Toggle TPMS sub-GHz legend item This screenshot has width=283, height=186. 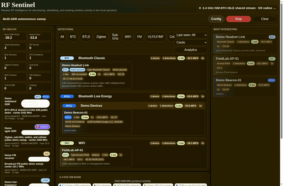(x=191, y=185)
